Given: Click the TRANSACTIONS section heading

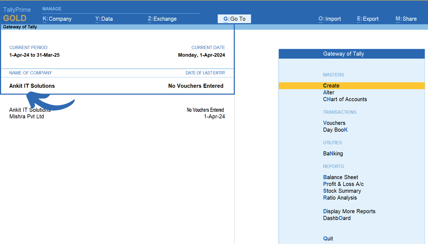Looking at the screenshot, I should click(340, 112).
